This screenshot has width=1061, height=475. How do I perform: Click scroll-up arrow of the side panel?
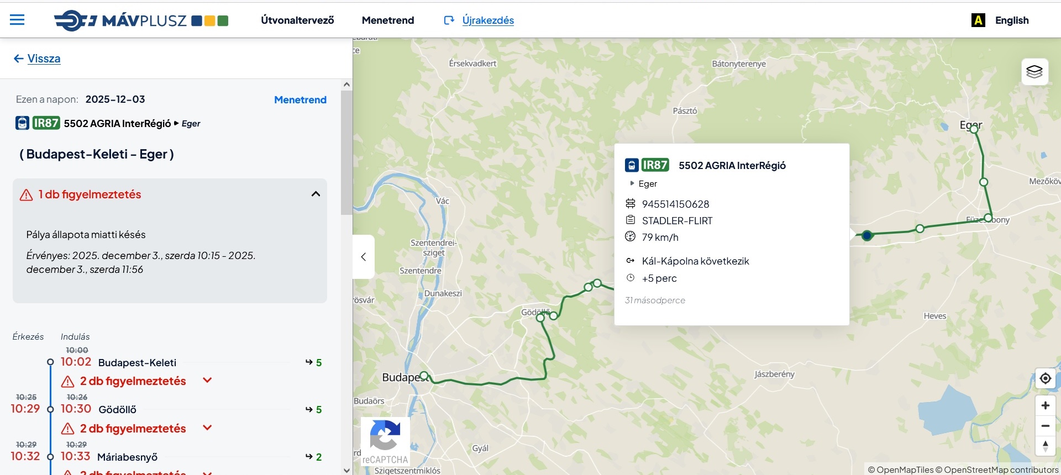pos(346,85)
